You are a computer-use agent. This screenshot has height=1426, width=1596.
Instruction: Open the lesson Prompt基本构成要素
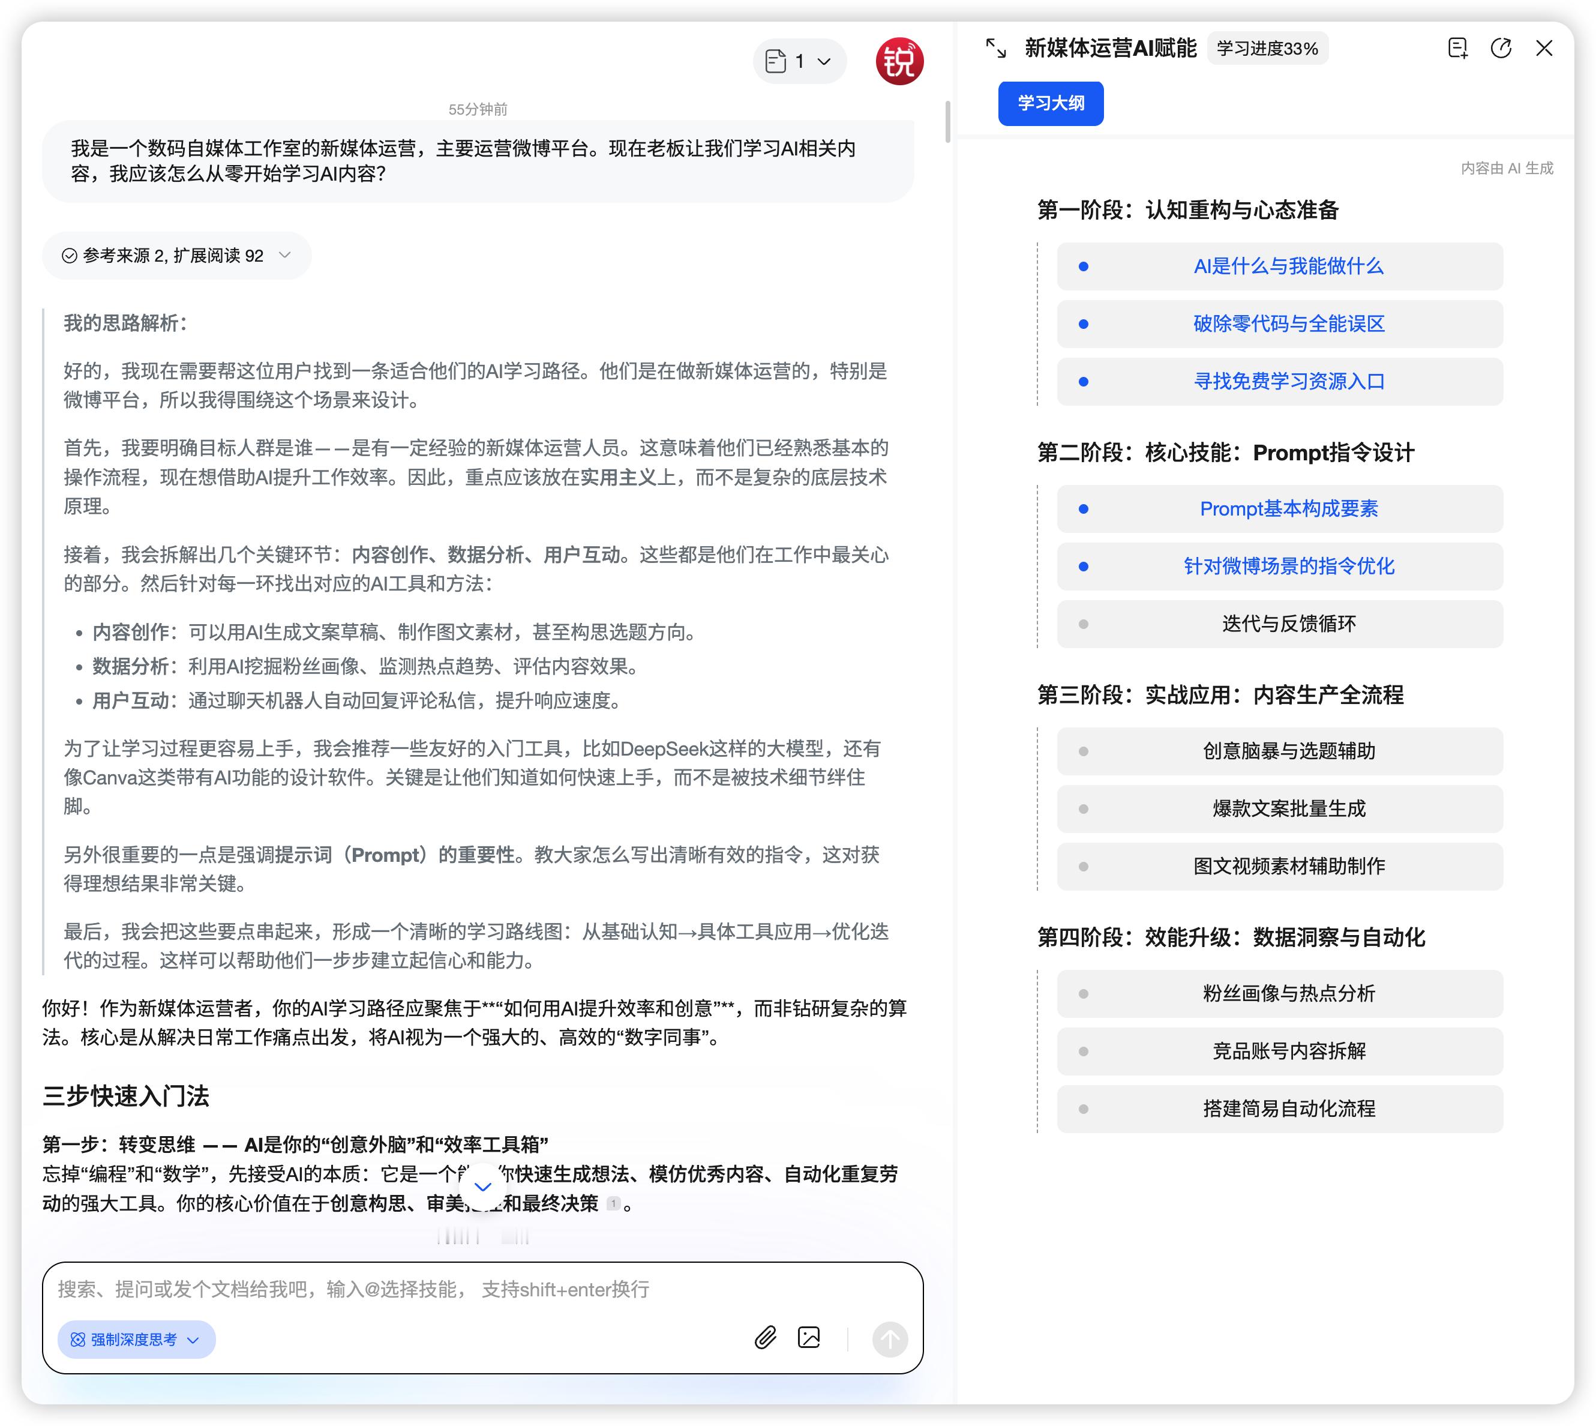point(1291,508)
